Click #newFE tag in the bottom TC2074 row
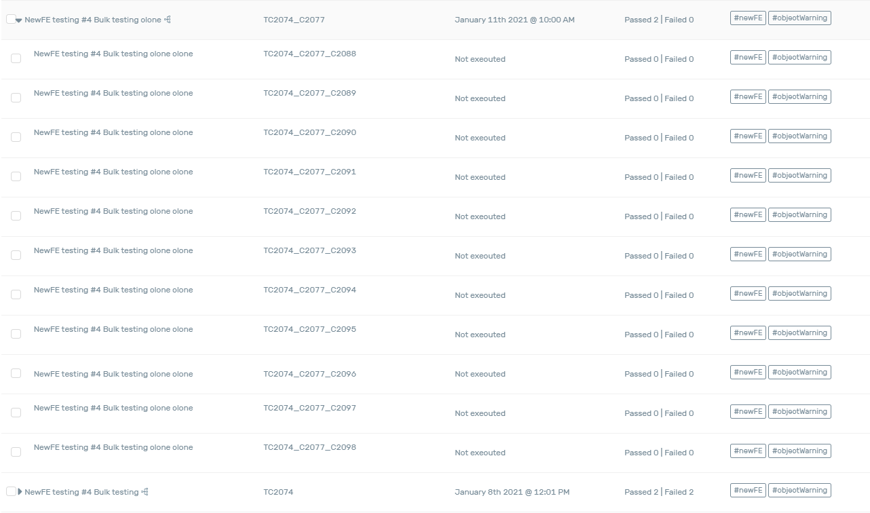870x513 pixels. [x=748, y=491]
